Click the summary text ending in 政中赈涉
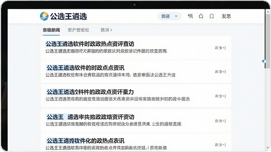 118,99
